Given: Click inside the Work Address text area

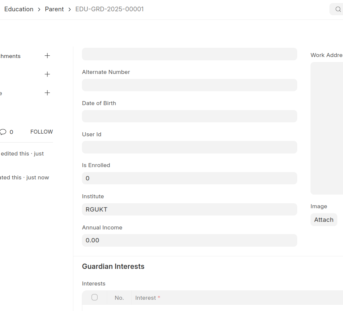Looking at the screenshot, I should tap(327, 128).
